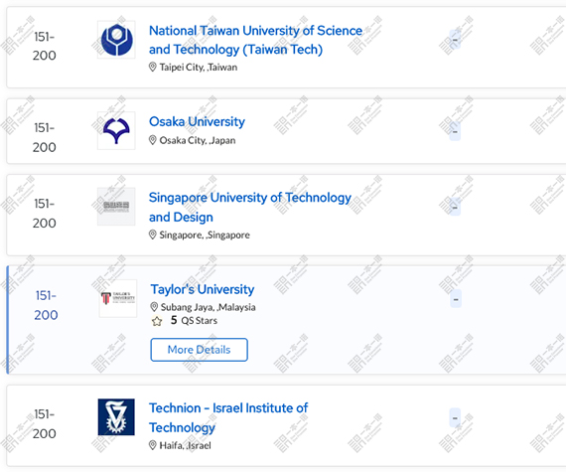Open the Singapore University of Technology and Design link

250,208
